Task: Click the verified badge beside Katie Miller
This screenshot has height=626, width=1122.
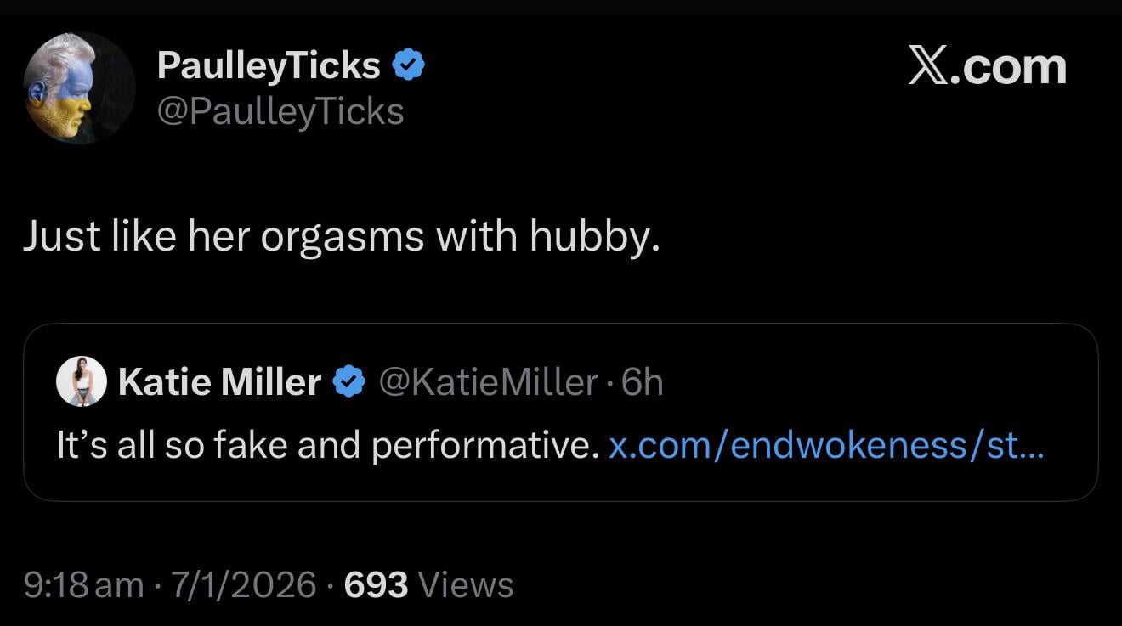Action: tap(348, 382)
